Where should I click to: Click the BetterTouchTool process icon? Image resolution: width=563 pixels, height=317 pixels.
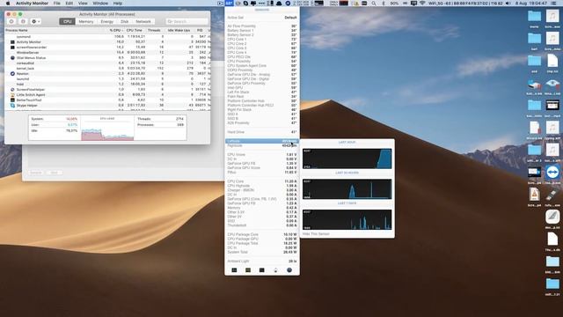[12, 100]
